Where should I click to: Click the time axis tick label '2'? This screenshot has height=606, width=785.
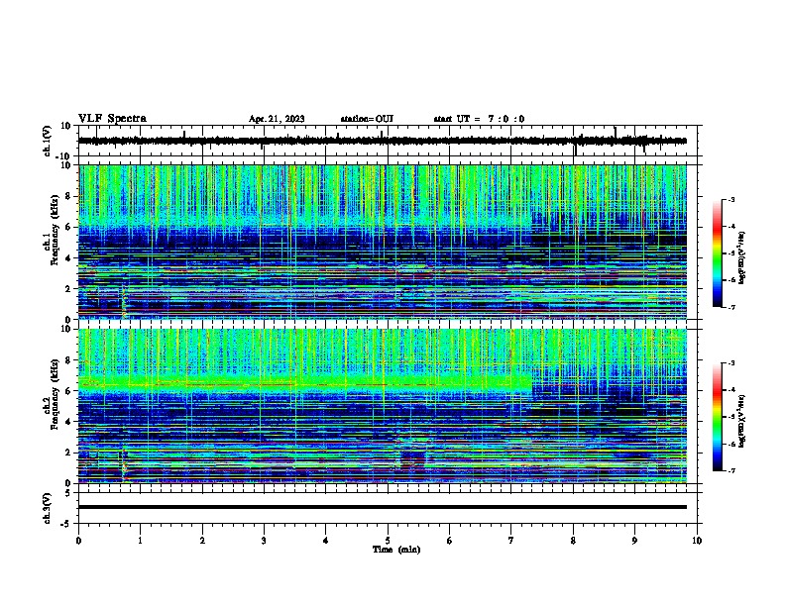(202, 541)
